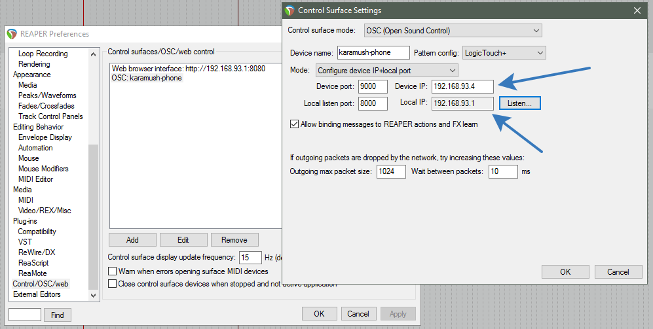This screenshot has height=329, width=653.
Task: Click the Wait between packets field
Action: pyautogui.click(x=504, y=171)
